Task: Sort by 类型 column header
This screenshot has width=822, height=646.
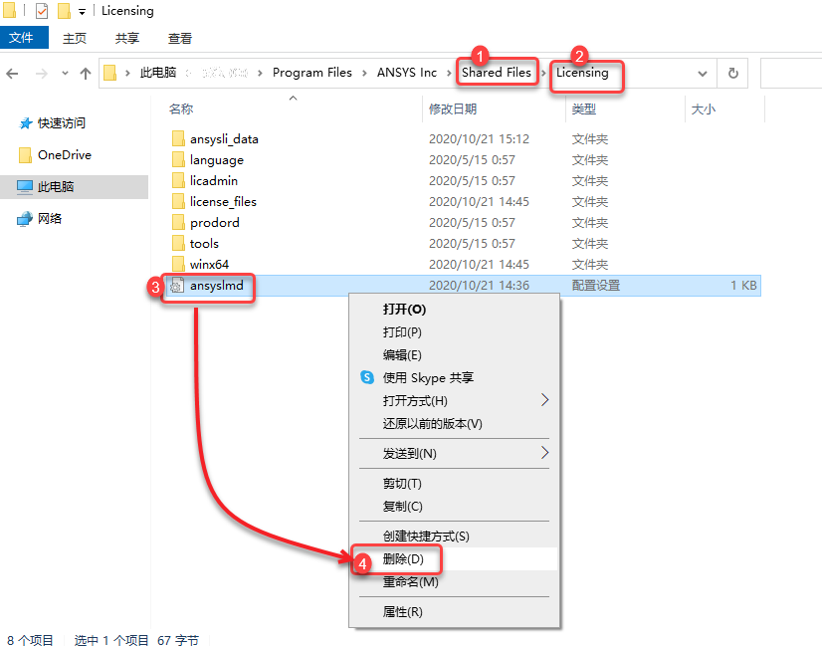Action: point(584,109)
